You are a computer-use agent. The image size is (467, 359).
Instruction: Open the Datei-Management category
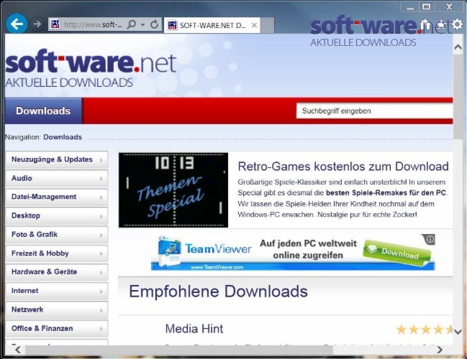pyautogui.click(x=57, y=197)
